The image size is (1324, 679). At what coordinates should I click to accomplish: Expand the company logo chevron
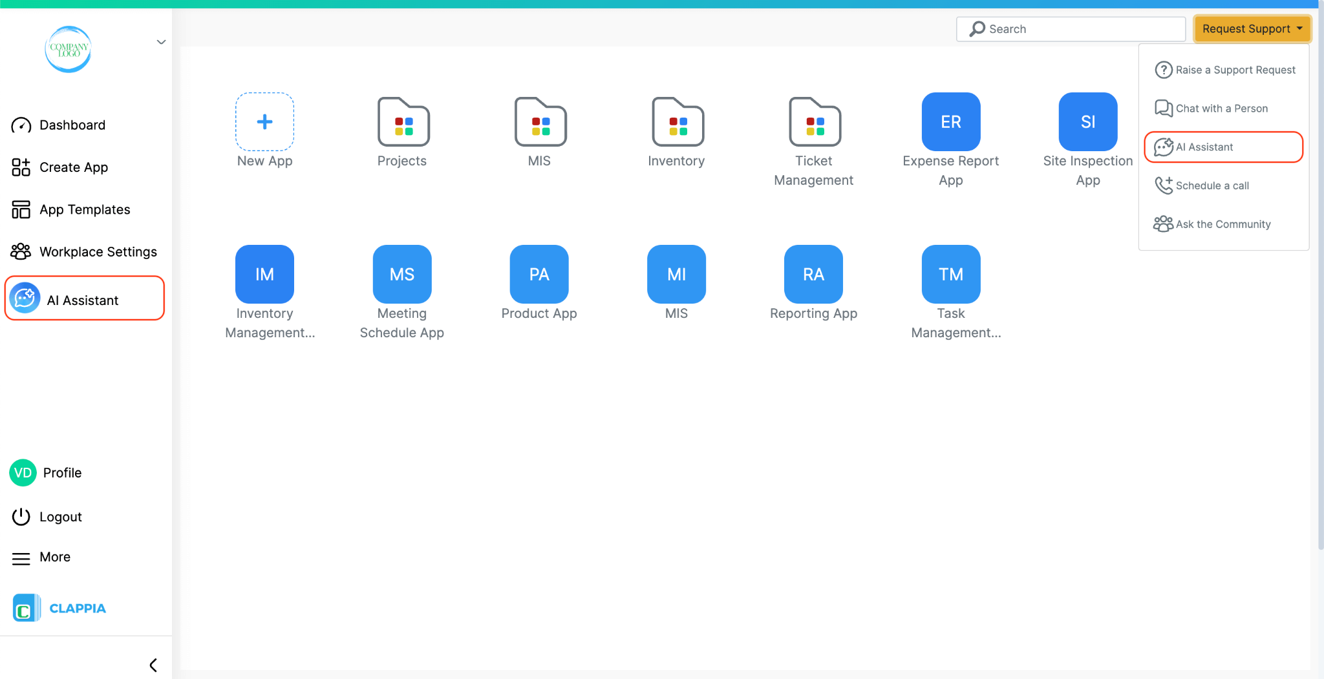[160, 41]
